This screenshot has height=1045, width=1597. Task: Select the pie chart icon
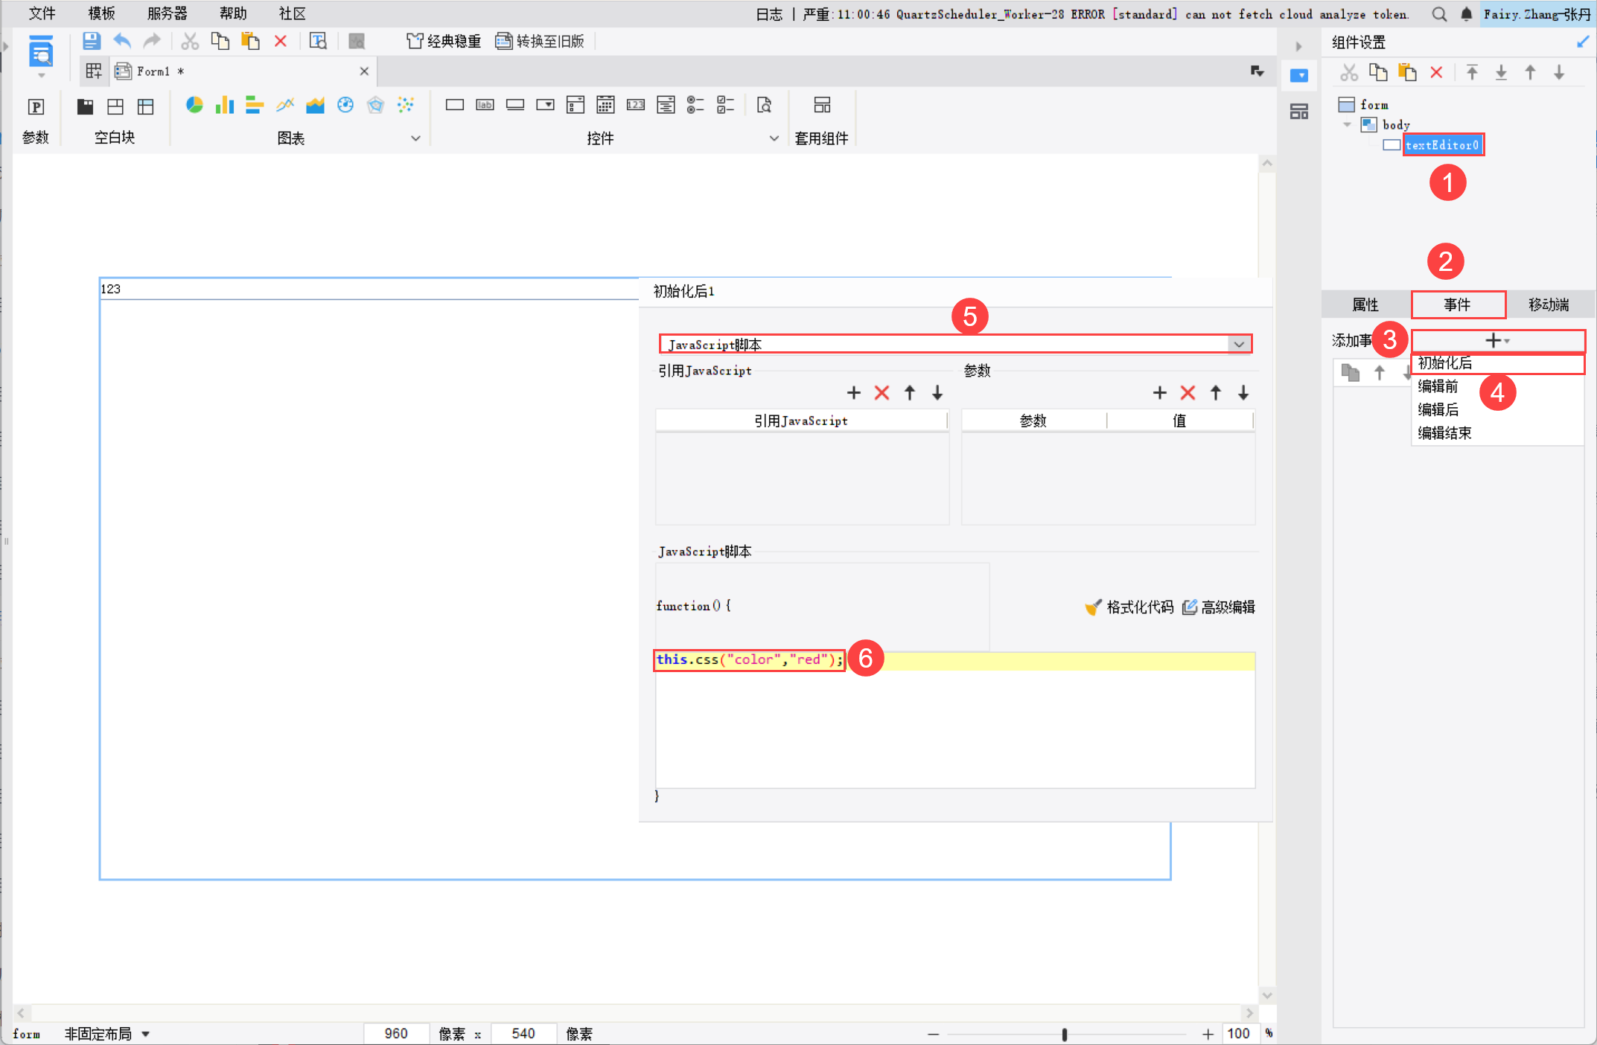[x=194, y=106]
